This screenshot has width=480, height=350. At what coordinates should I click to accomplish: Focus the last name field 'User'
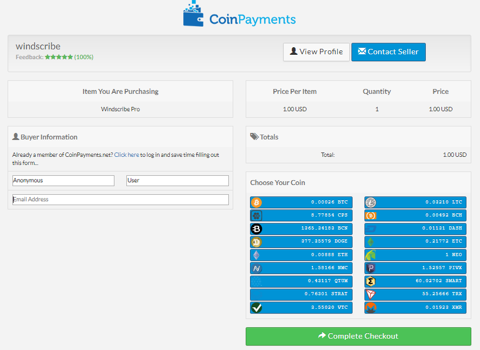pos(177,181)
